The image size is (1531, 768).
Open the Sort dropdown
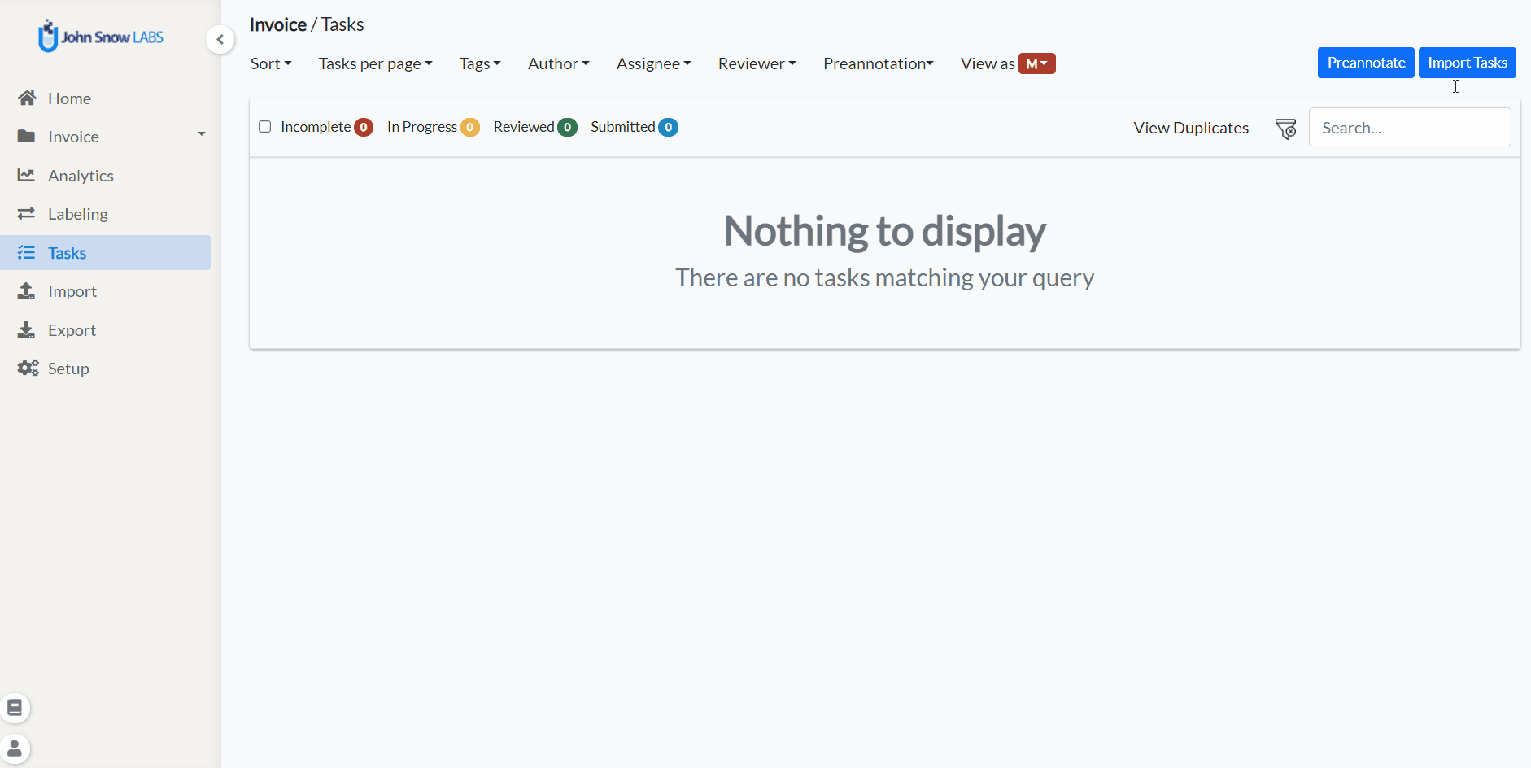[x=271, y=63]
